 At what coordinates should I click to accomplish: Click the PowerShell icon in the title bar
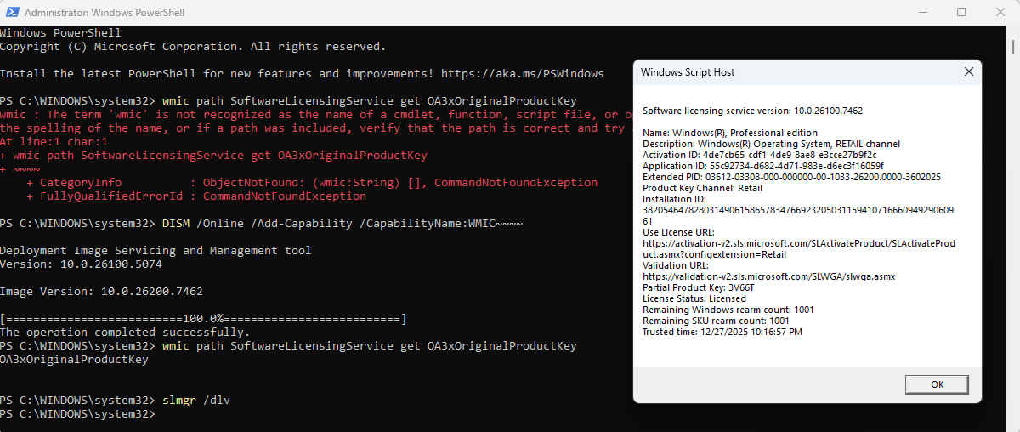(x=10, y=13)
